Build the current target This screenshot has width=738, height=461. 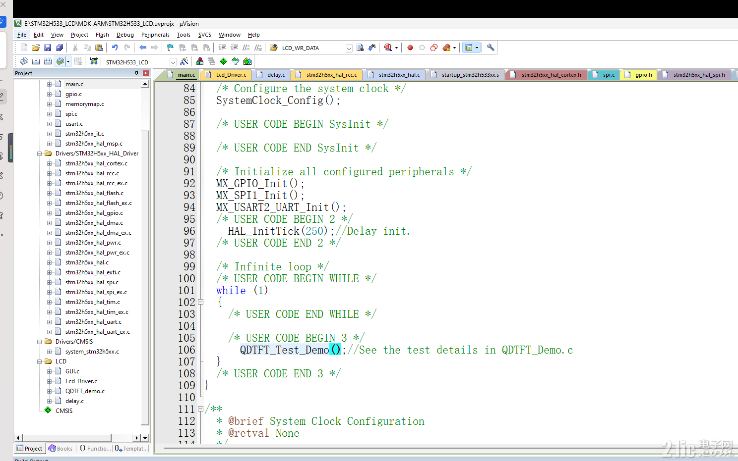click(x=36, y=61)
